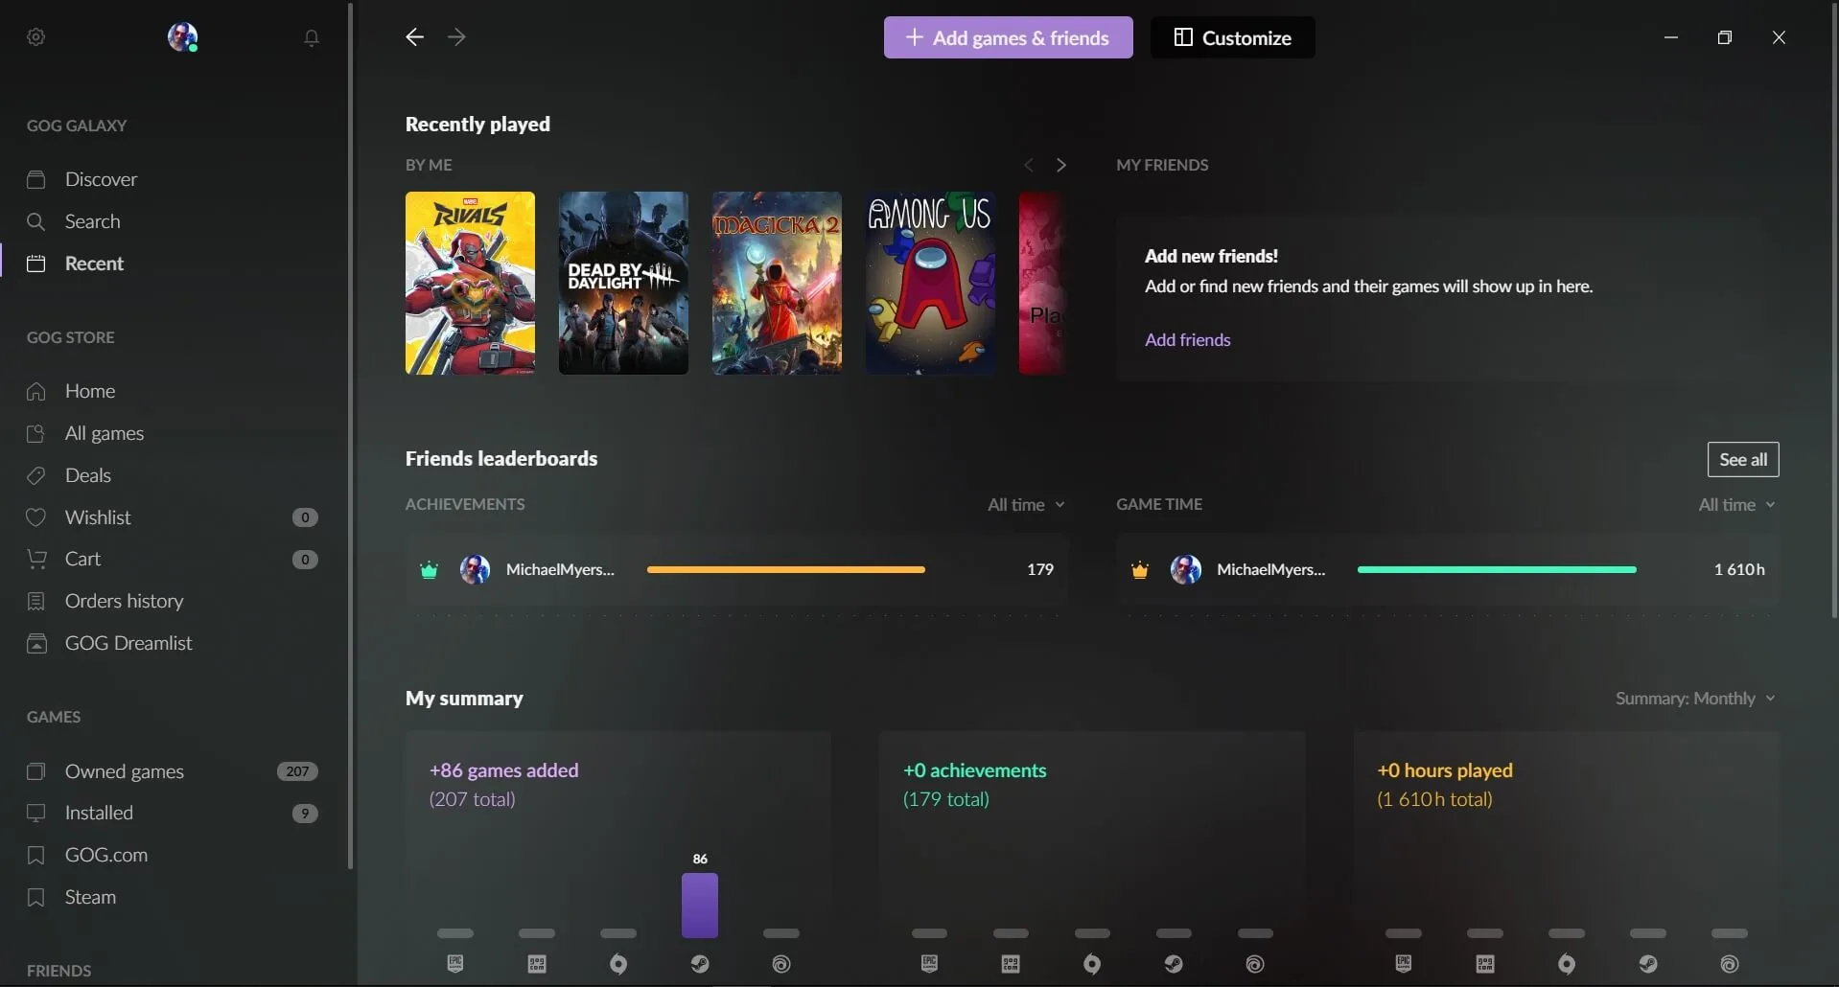Click Origin icon under hours played
Viewport: 1839px width, 987px height.
coord(1567,964)
